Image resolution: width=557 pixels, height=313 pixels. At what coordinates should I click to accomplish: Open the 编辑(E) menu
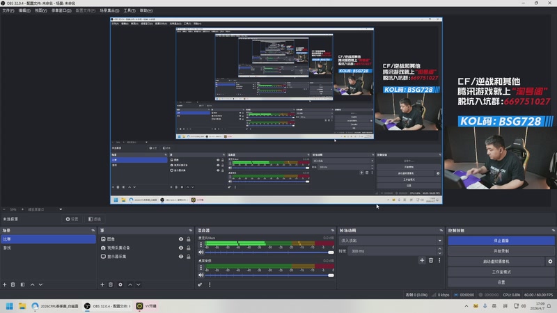click(24, 10)
